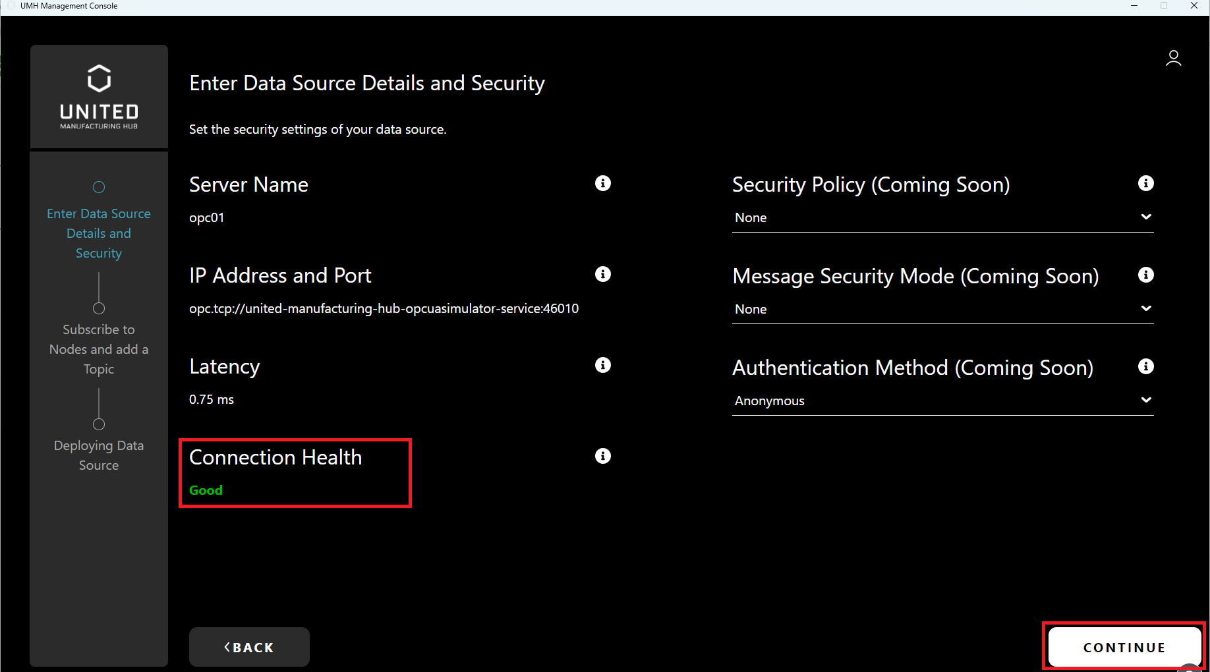This screenshot has height=672, width=1210.
Task: Click the opc01 server name field
Action: [207, 217]
